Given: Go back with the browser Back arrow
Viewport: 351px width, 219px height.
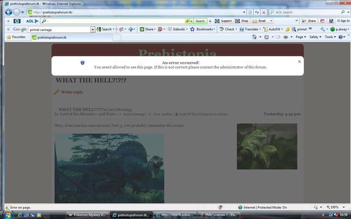Looking at the screenshot, I should click(9, 12).
